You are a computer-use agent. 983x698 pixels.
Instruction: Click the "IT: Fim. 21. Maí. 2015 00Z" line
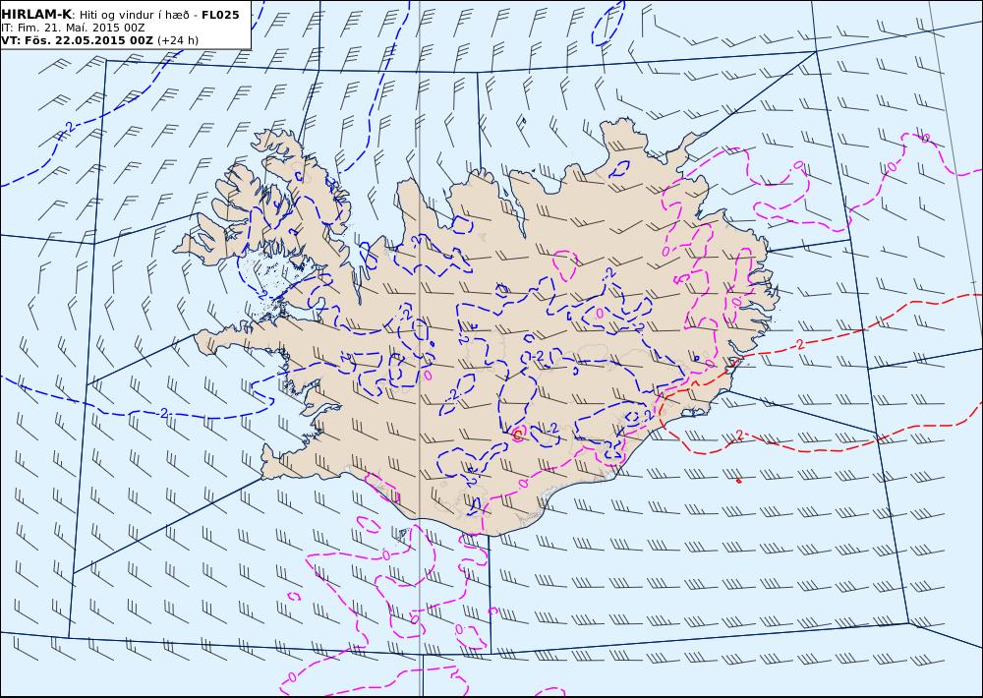click(74, 28)
